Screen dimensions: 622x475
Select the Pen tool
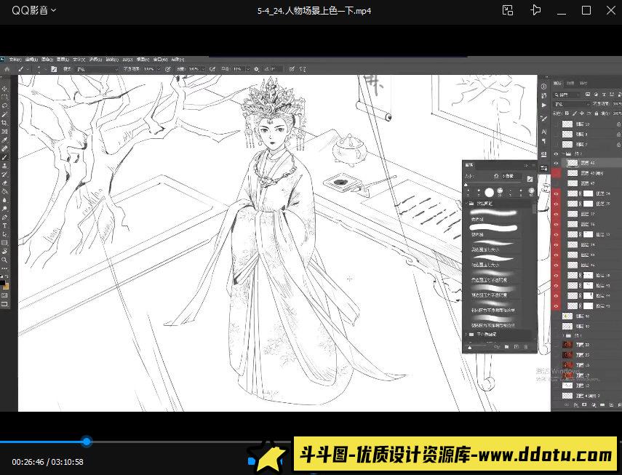(x=4, y=217)
